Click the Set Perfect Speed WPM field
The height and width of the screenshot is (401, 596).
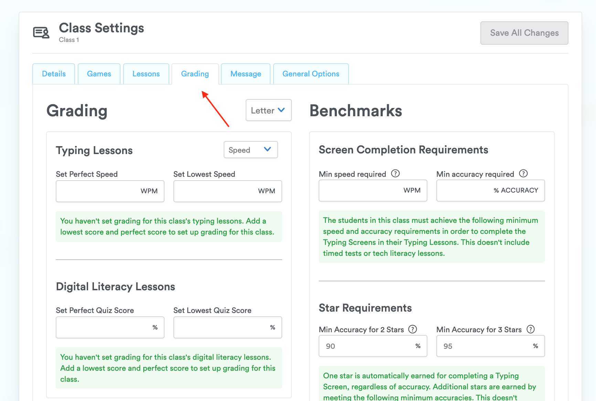coord(110,191)
